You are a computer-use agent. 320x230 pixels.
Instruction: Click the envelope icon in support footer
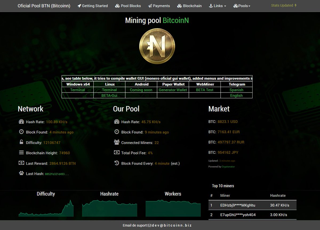click(x=149, y=225)
